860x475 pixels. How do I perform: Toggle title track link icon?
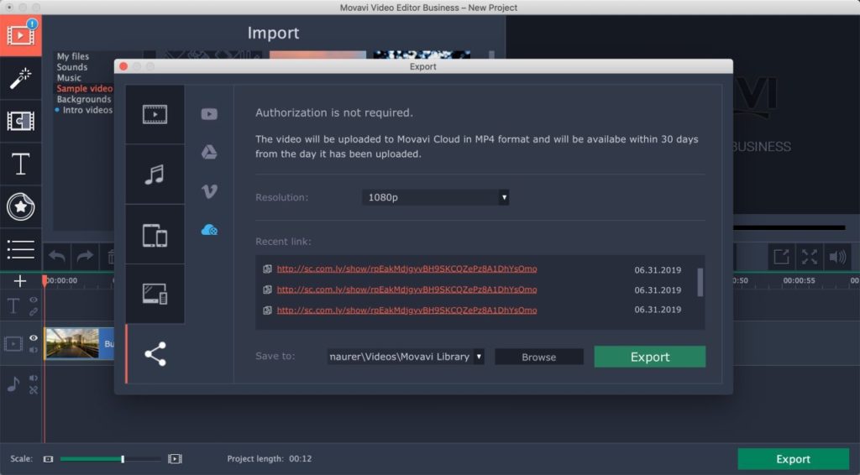(34, 311)
